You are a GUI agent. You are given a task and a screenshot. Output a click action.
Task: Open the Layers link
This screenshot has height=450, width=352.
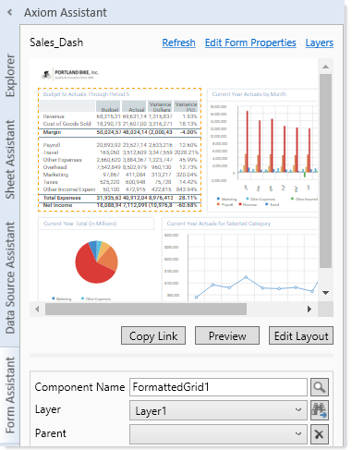coord(320,43)
